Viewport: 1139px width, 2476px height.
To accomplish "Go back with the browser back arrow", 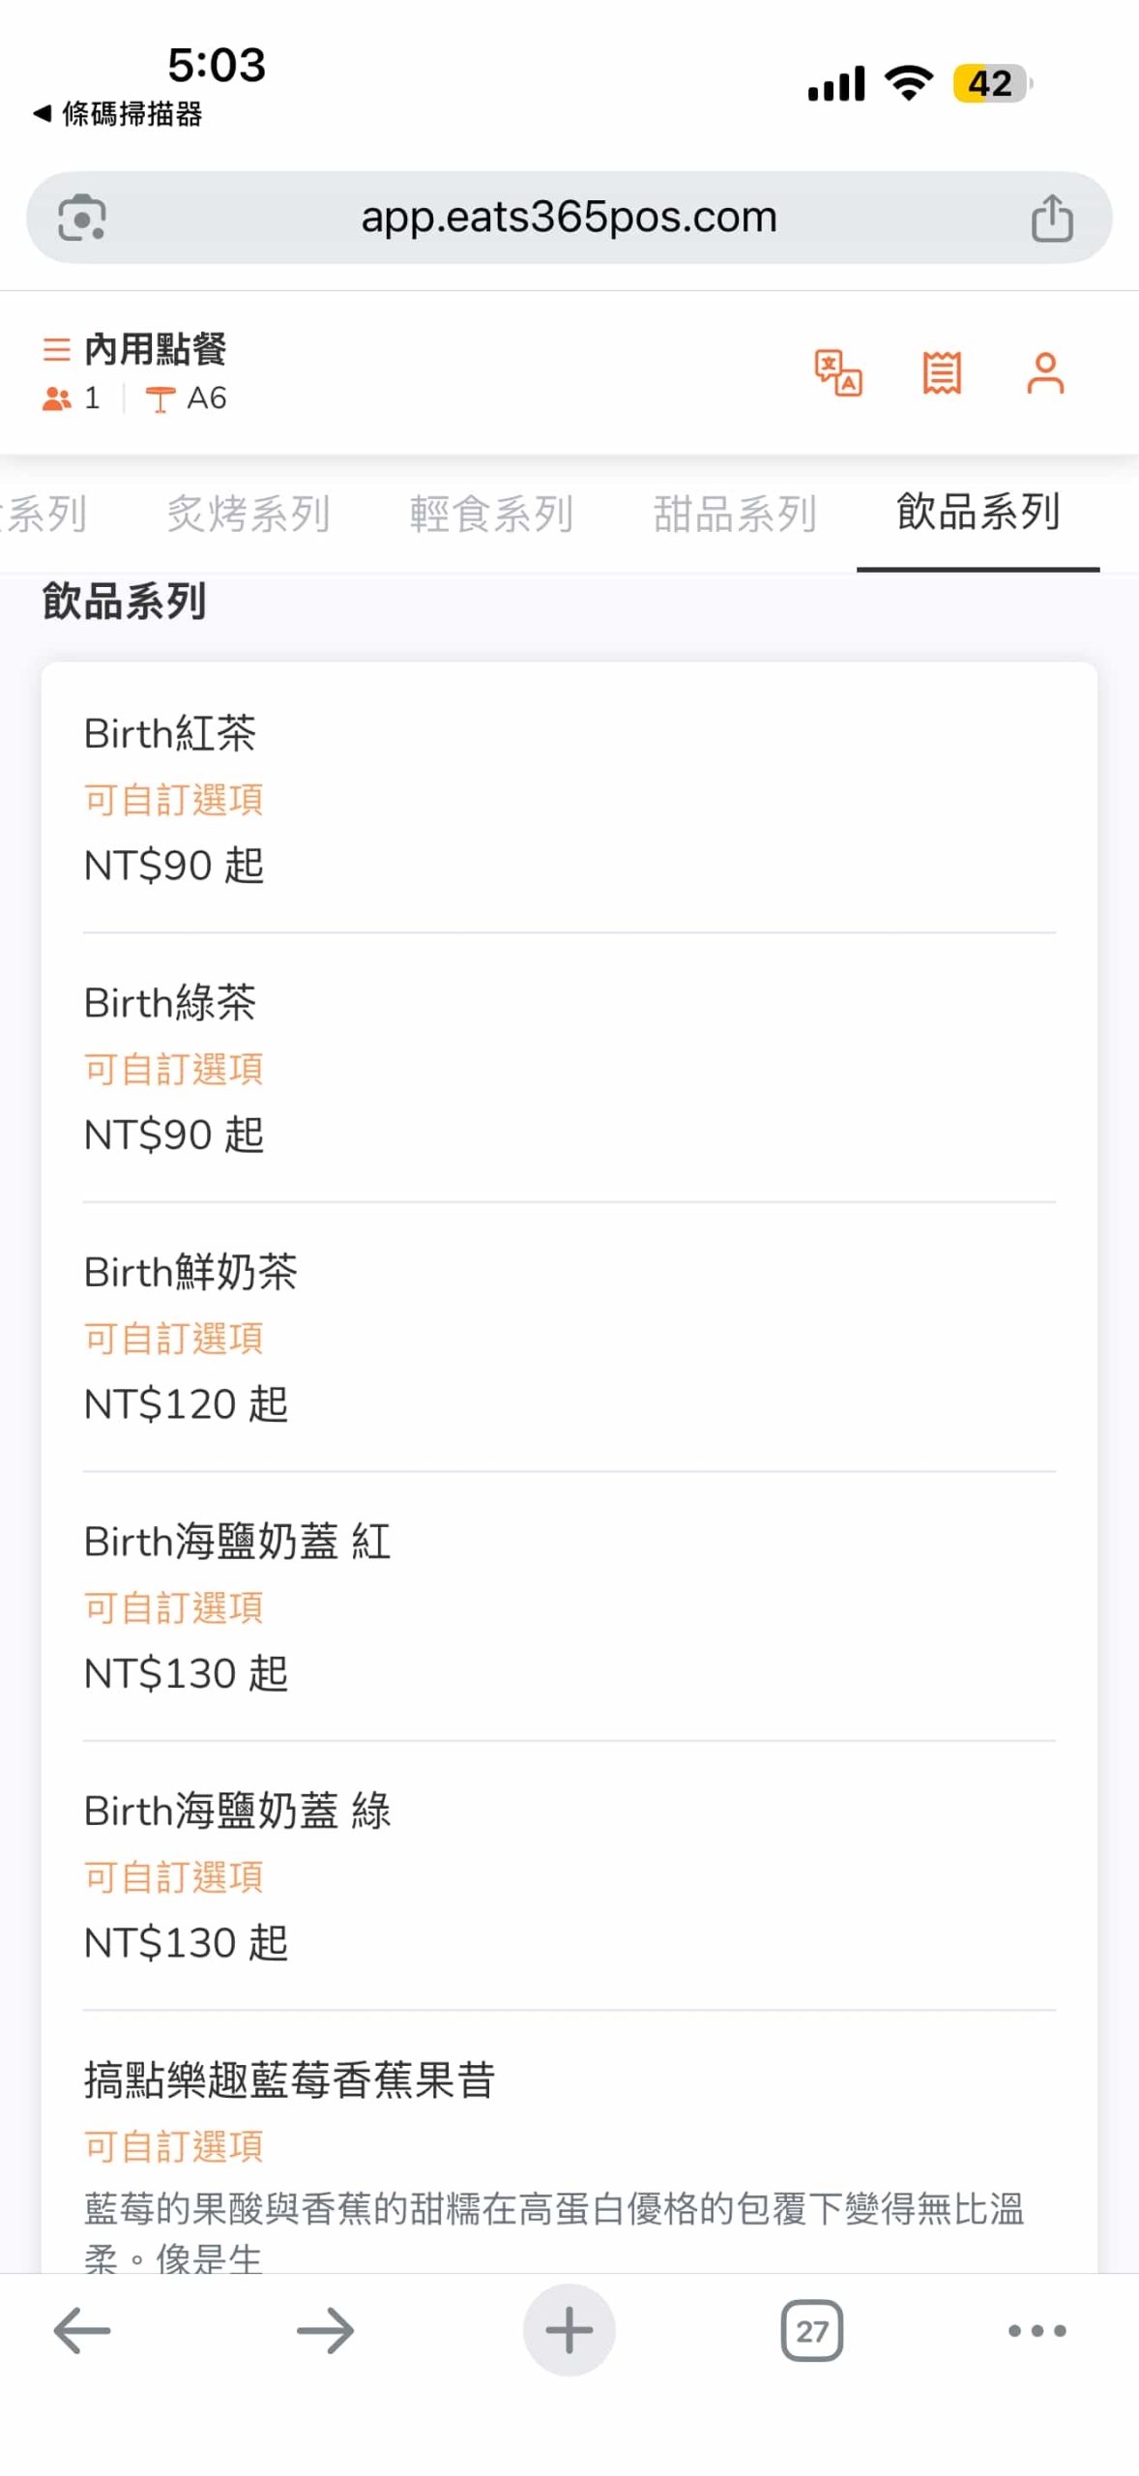I will point(82,2330).
